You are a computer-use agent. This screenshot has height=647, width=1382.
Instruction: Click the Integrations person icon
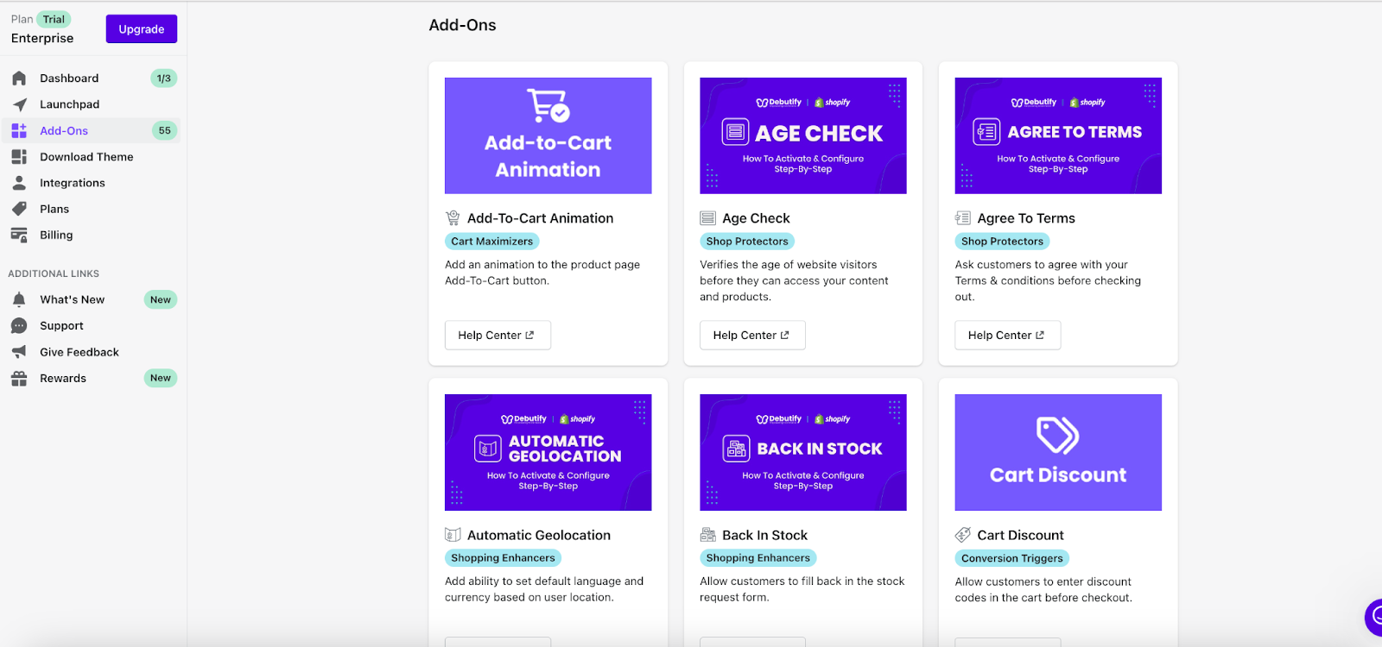(x=19, y=183)
